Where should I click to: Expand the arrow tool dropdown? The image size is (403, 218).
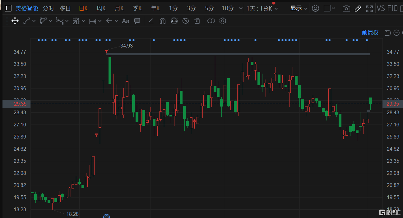click(116, 21)
